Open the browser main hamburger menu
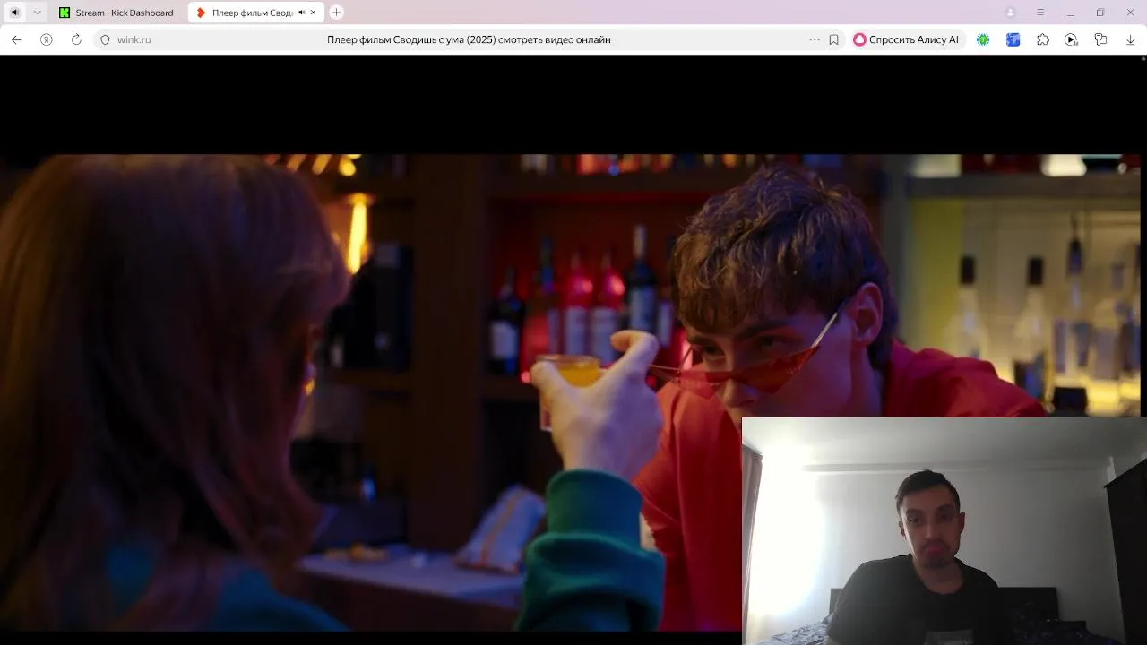 click(1040, 13)
